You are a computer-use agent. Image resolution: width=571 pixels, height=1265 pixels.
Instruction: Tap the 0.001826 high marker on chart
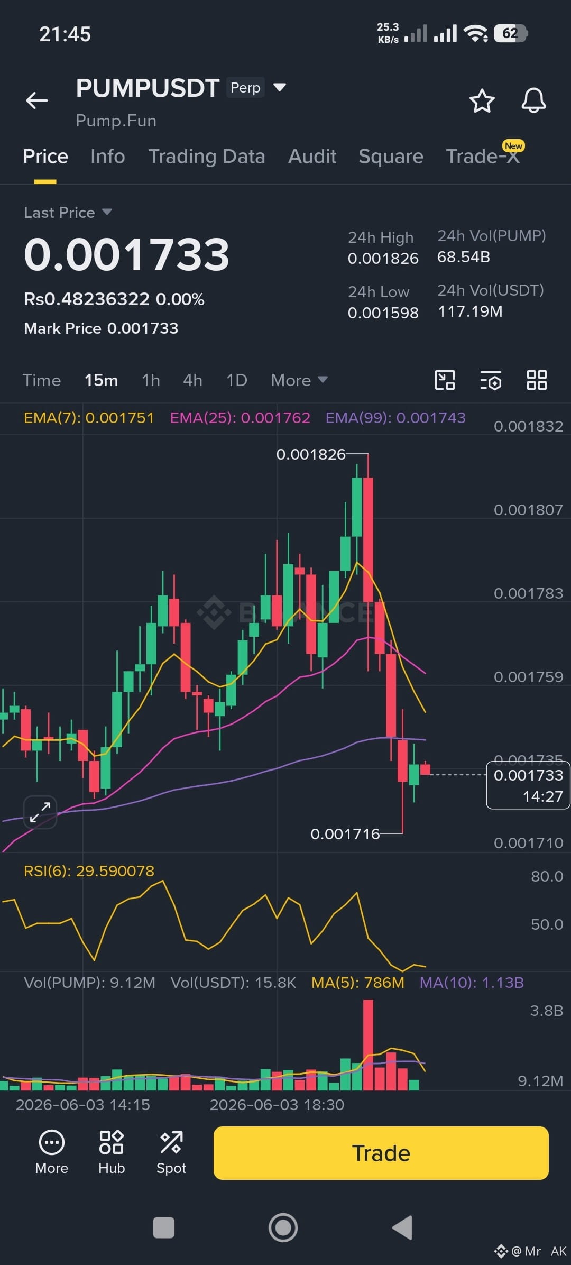[x=311, y=454]
